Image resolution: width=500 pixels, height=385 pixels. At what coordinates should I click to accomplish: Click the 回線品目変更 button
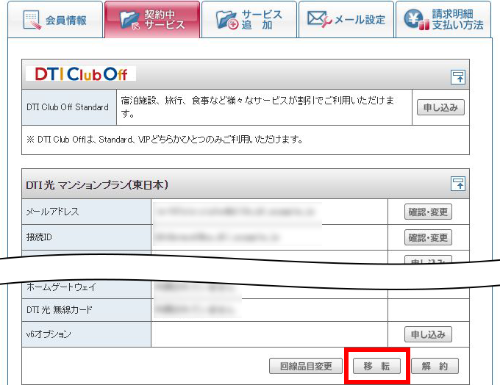click(306, 366)
